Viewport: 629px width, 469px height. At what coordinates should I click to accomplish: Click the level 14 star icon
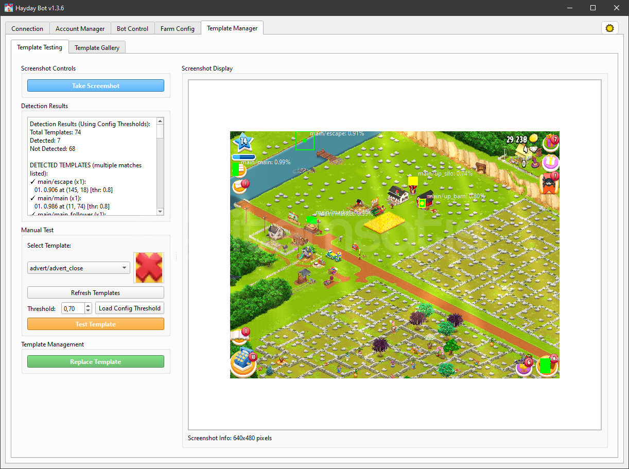243,142
